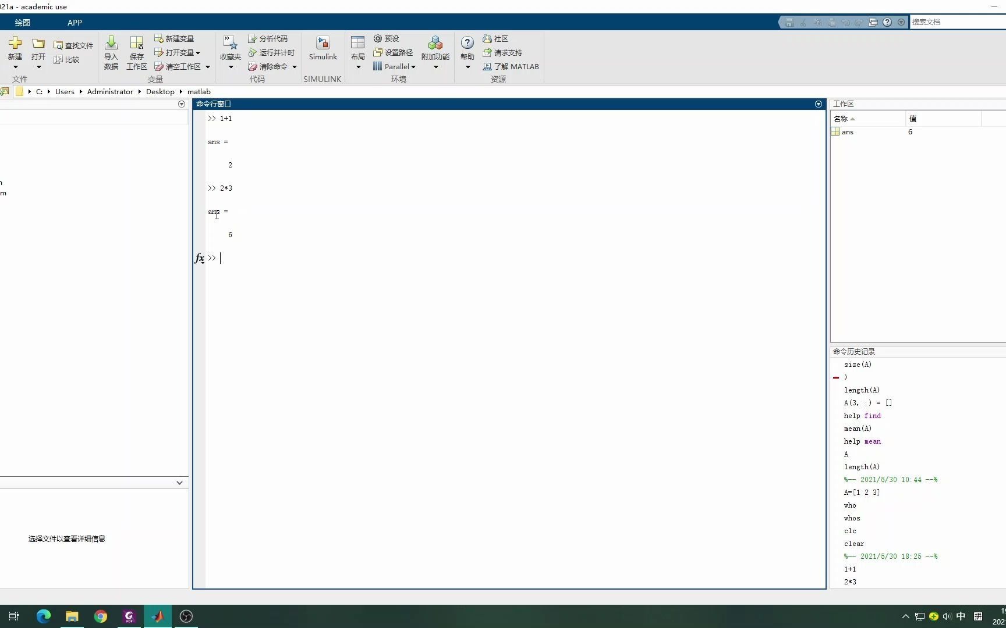1006x628 pixels.
Task: Open 预设 (Preferences) gear
Action: pos(386,38)
